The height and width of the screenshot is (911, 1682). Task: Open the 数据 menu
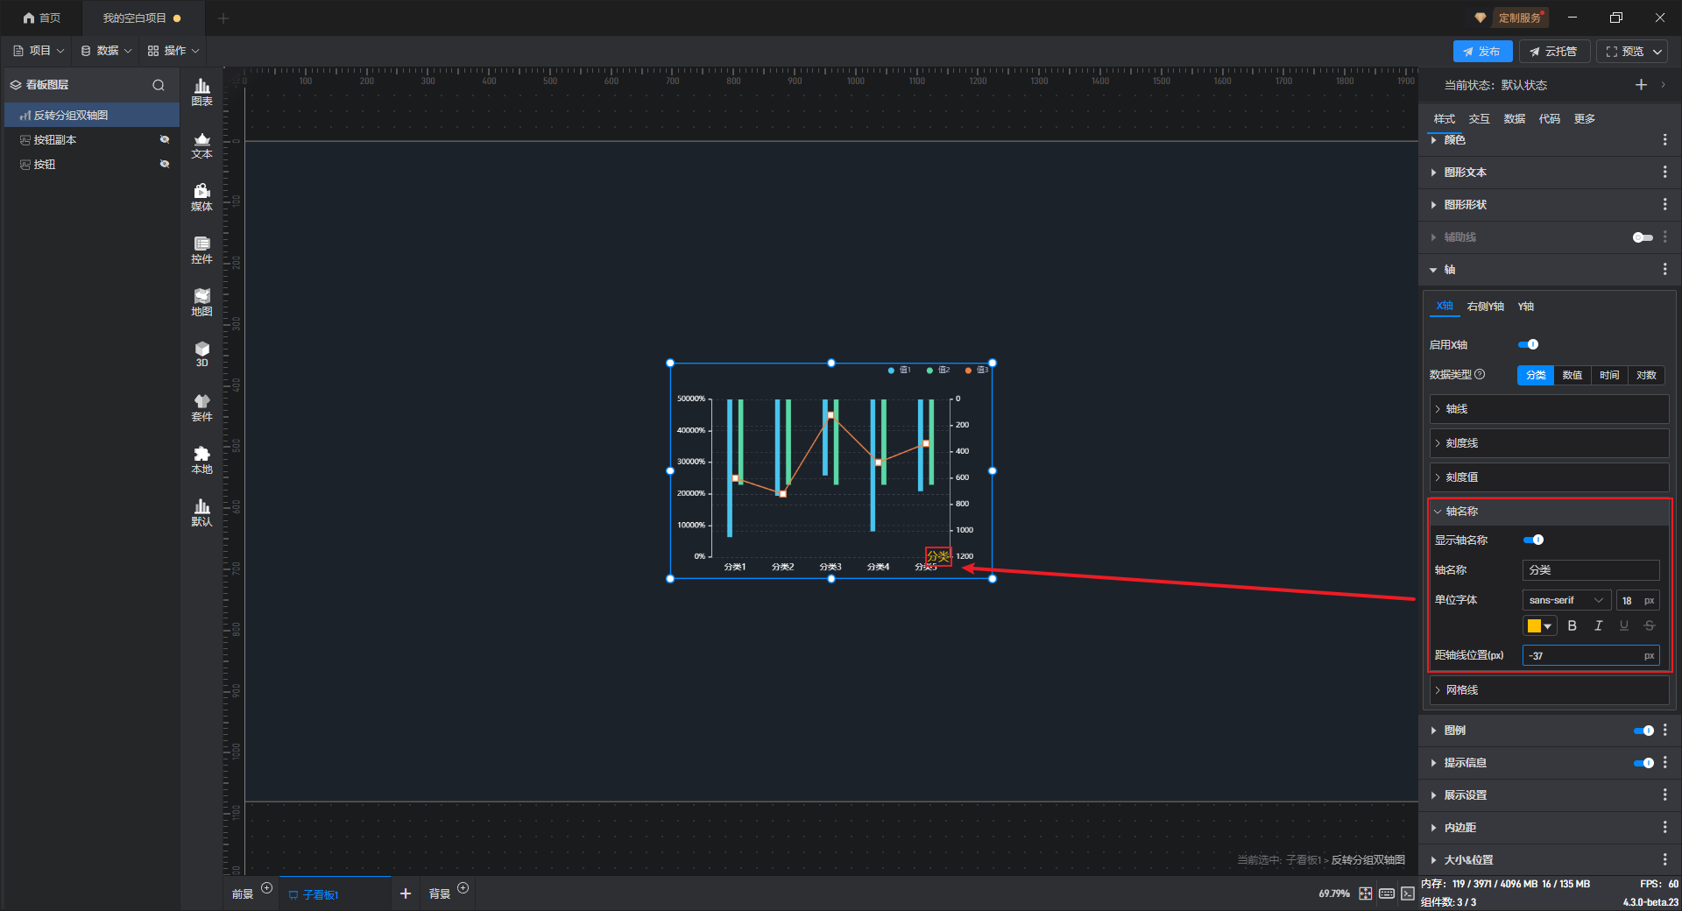(106, 51)
